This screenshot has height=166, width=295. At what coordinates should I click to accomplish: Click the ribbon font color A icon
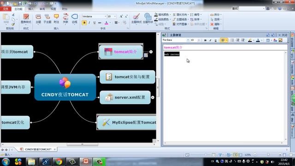point(106,23)
